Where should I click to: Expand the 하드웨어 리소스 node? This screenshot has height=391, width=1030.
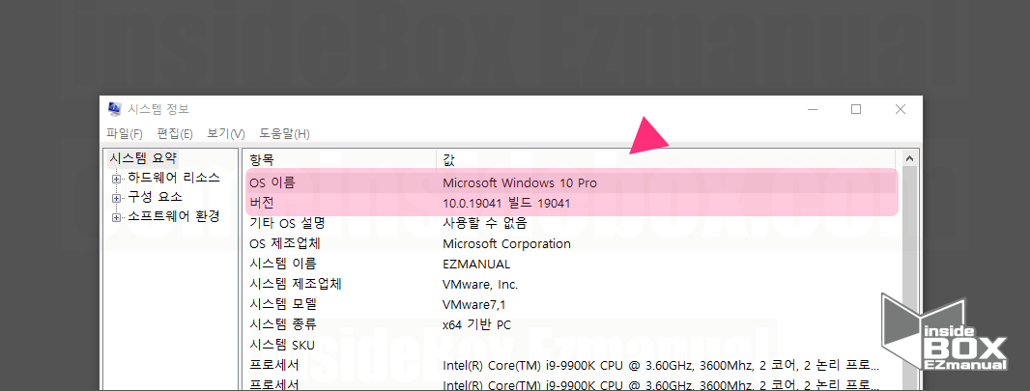[x=117, y=179]
